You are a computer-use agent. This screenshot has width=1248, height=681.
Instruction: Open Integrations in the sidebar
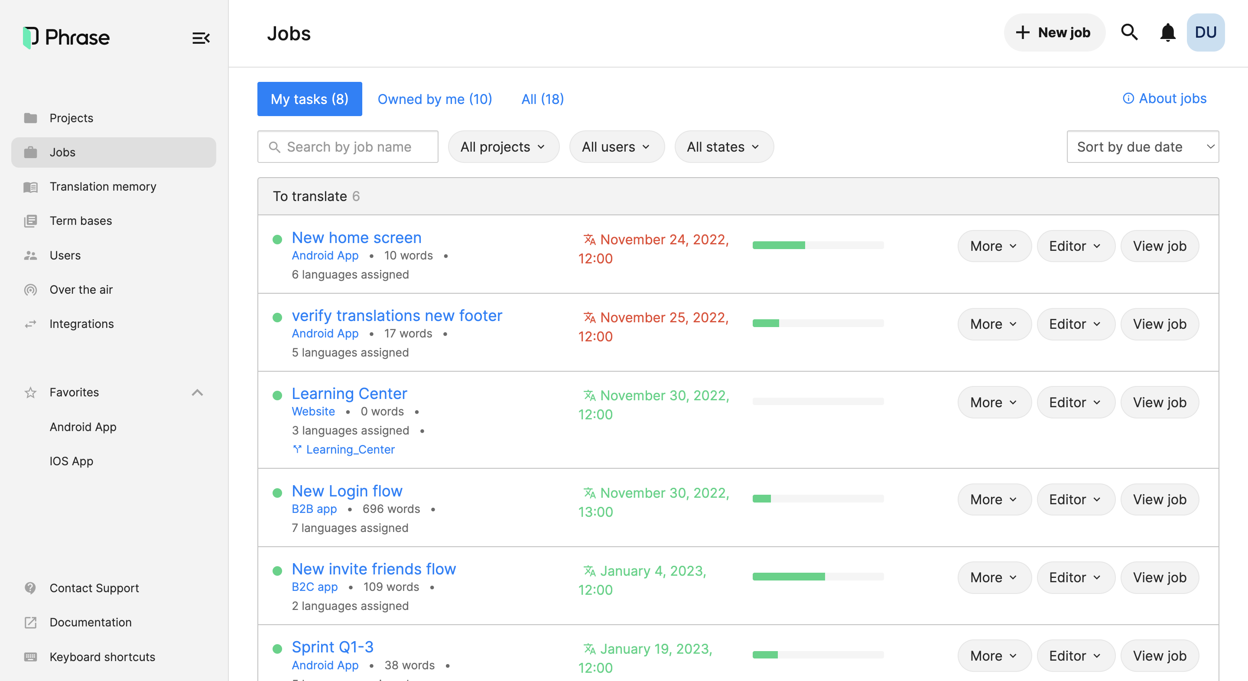(81, 324)
